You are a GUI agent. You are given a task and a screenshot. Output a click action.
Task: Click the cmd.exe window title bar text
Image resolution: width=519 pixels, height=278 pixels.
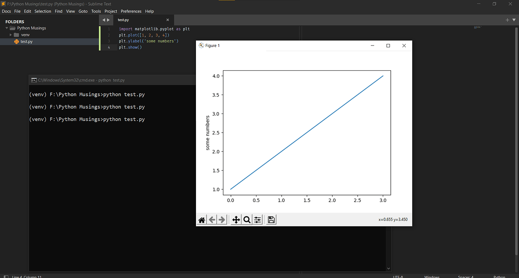81,80
